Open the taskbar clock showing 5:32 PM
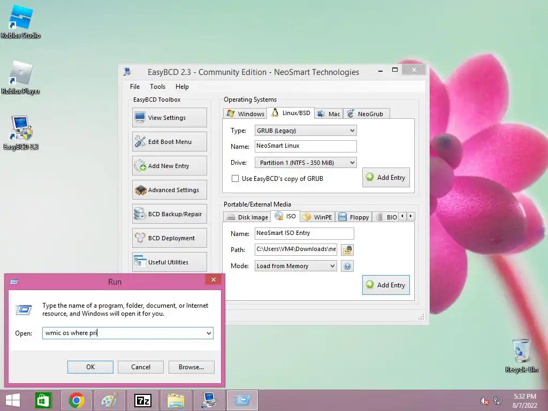This screenshot has width=548, height=411. [524, 400]
